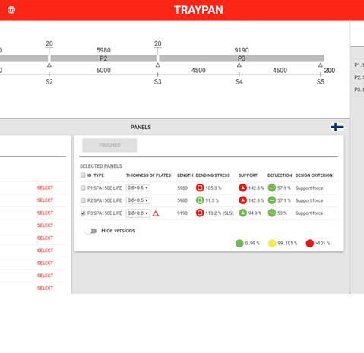This screenshot has width=364, height=353.
Task: Click the P3 deflection 53 % value
Action: point(282,213)
